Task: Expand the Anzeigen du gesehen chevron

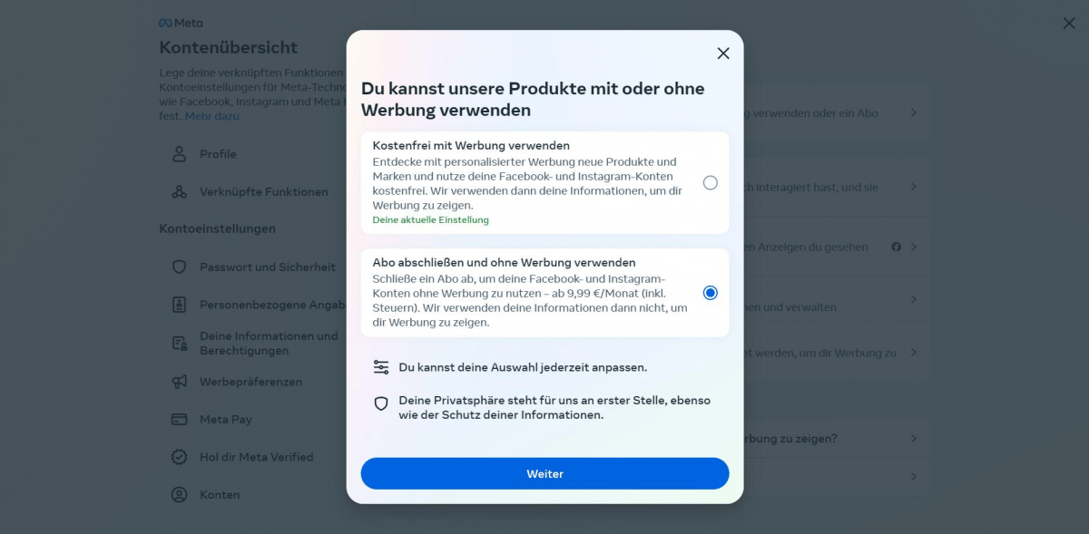Action: point(914,247)
